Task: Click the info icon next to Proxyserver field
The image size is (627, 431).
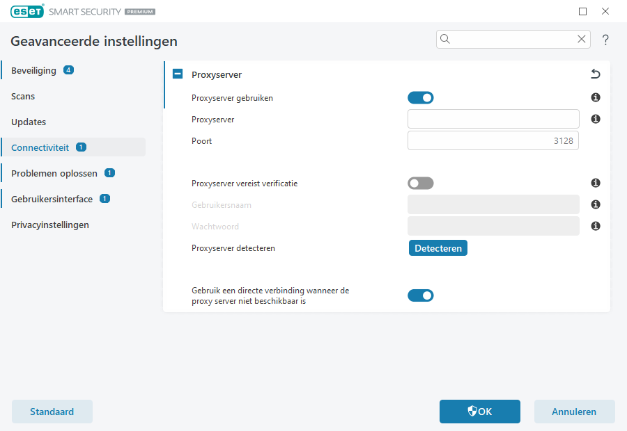Action: tap(596, 120)
